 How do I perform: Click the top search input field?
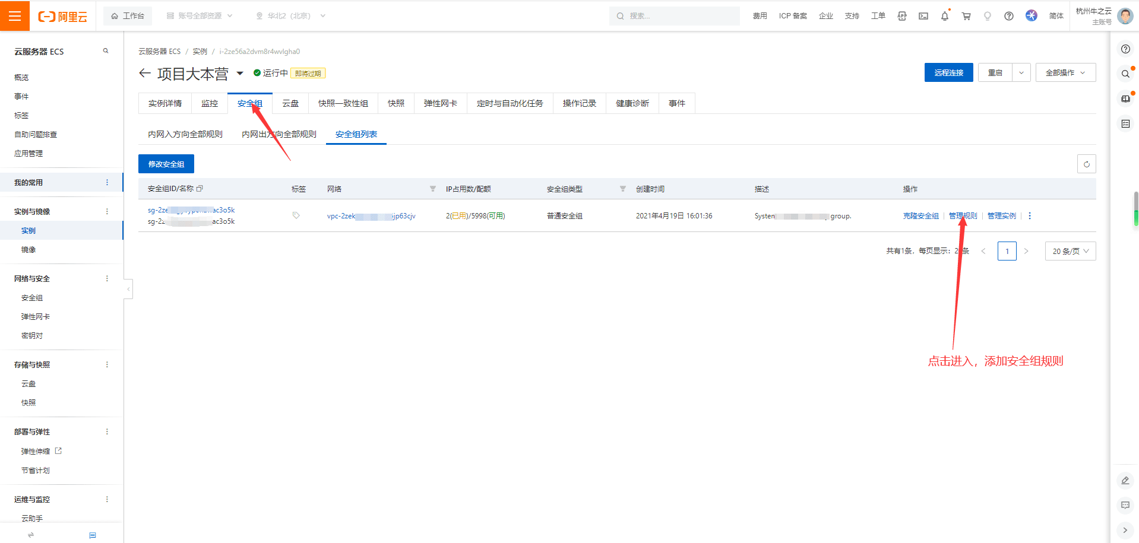coord(677,16)
